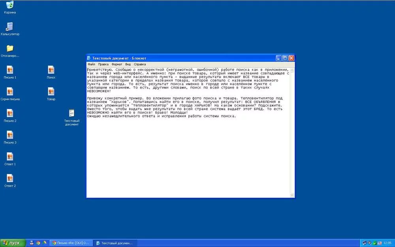The height and width of the screenshot is (247, 395).
Task: Click the word "Харьков" in quotes
Action: [x=120, y=102]
